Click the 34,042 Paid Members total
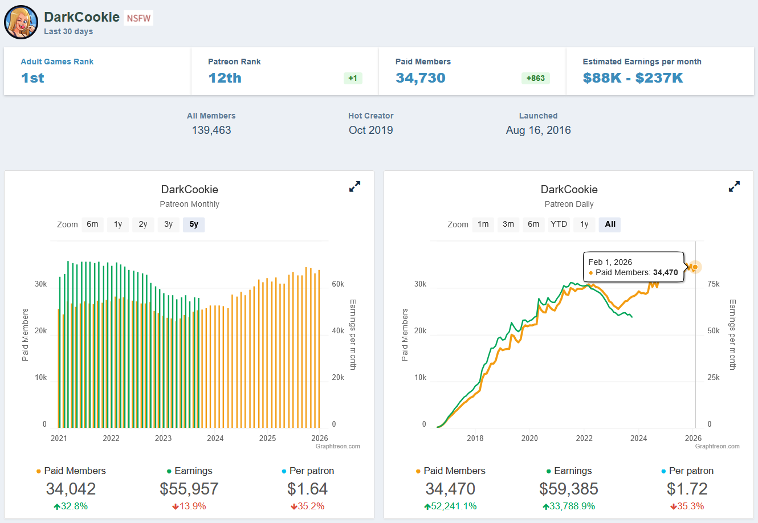The height and width of the screenshot is (523, 758). (71, 489)
